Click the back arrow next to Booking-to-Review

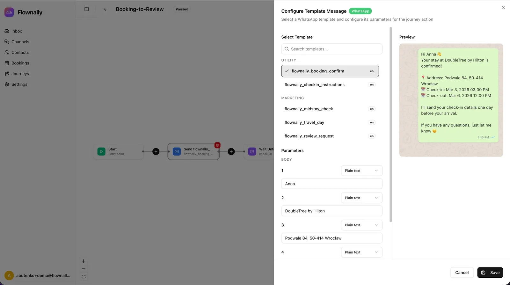click(106, 9)
